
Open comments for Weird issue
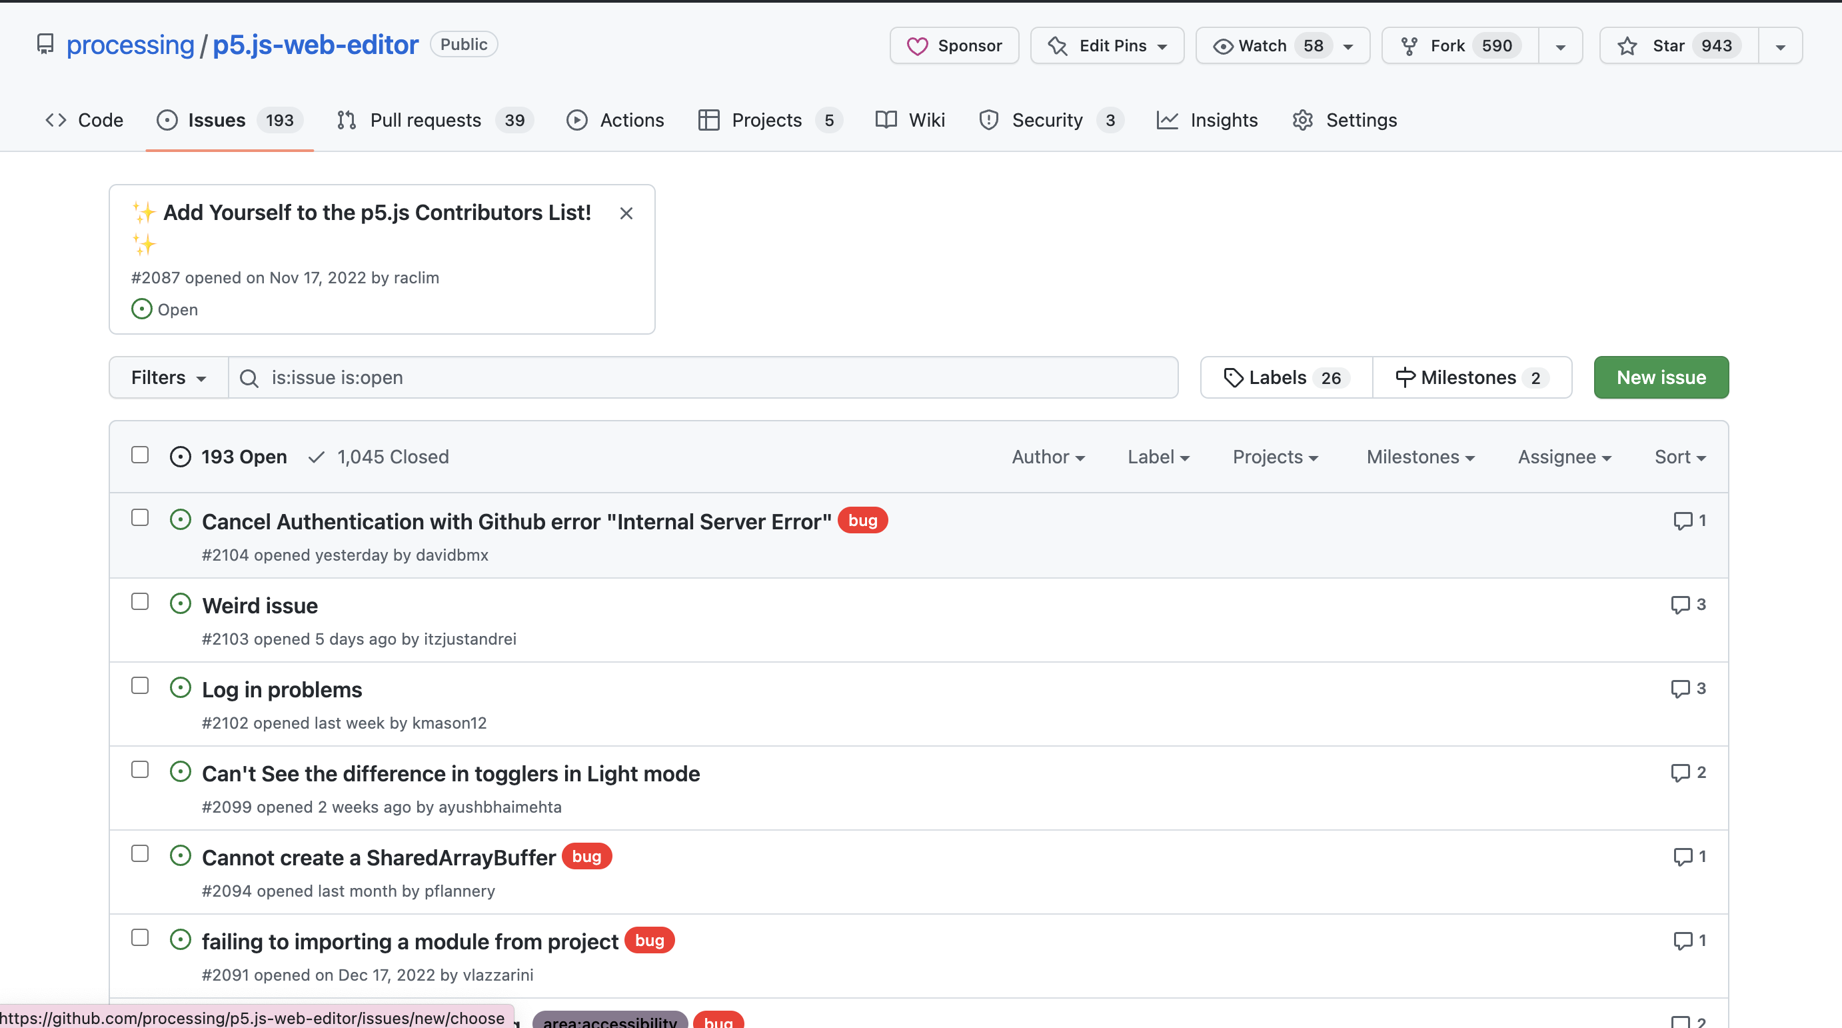[x=1687, y=605]
